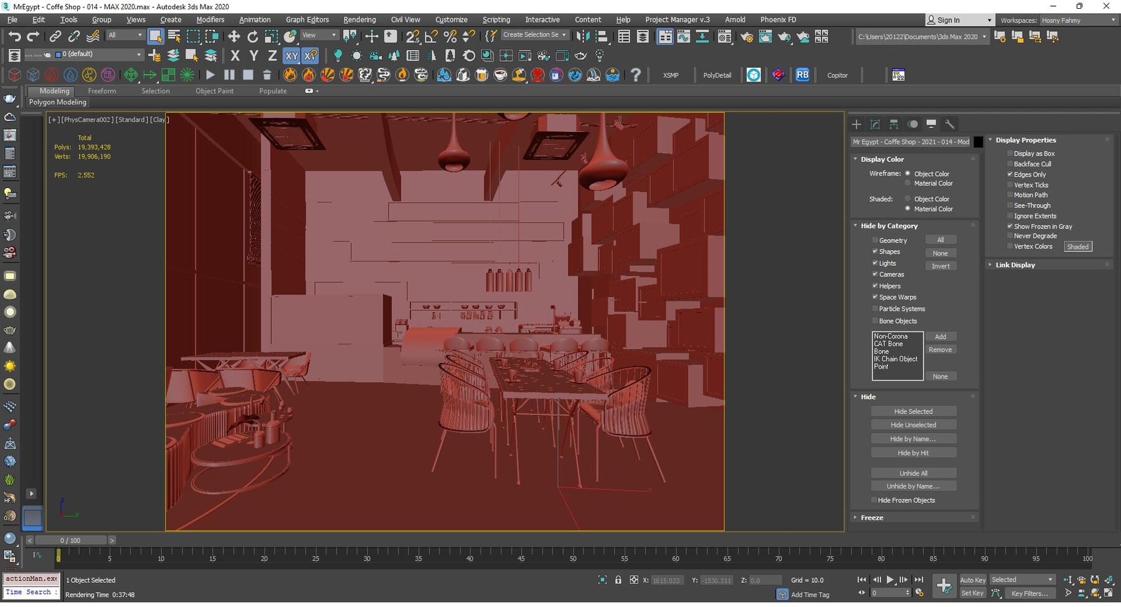This screenshot has width=1121, height=607.
Task: Open the View reference coordinate system dropdown
Action: (319, 35)
